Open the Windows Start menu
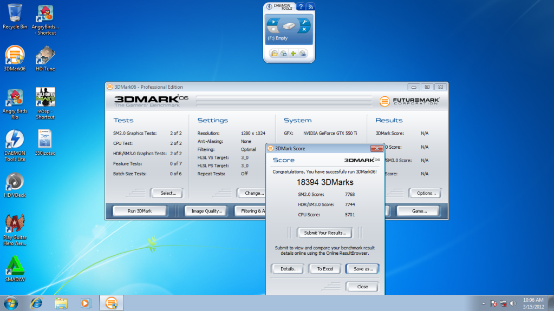Viewport: 554px width, 311px height. click(11, 303)
